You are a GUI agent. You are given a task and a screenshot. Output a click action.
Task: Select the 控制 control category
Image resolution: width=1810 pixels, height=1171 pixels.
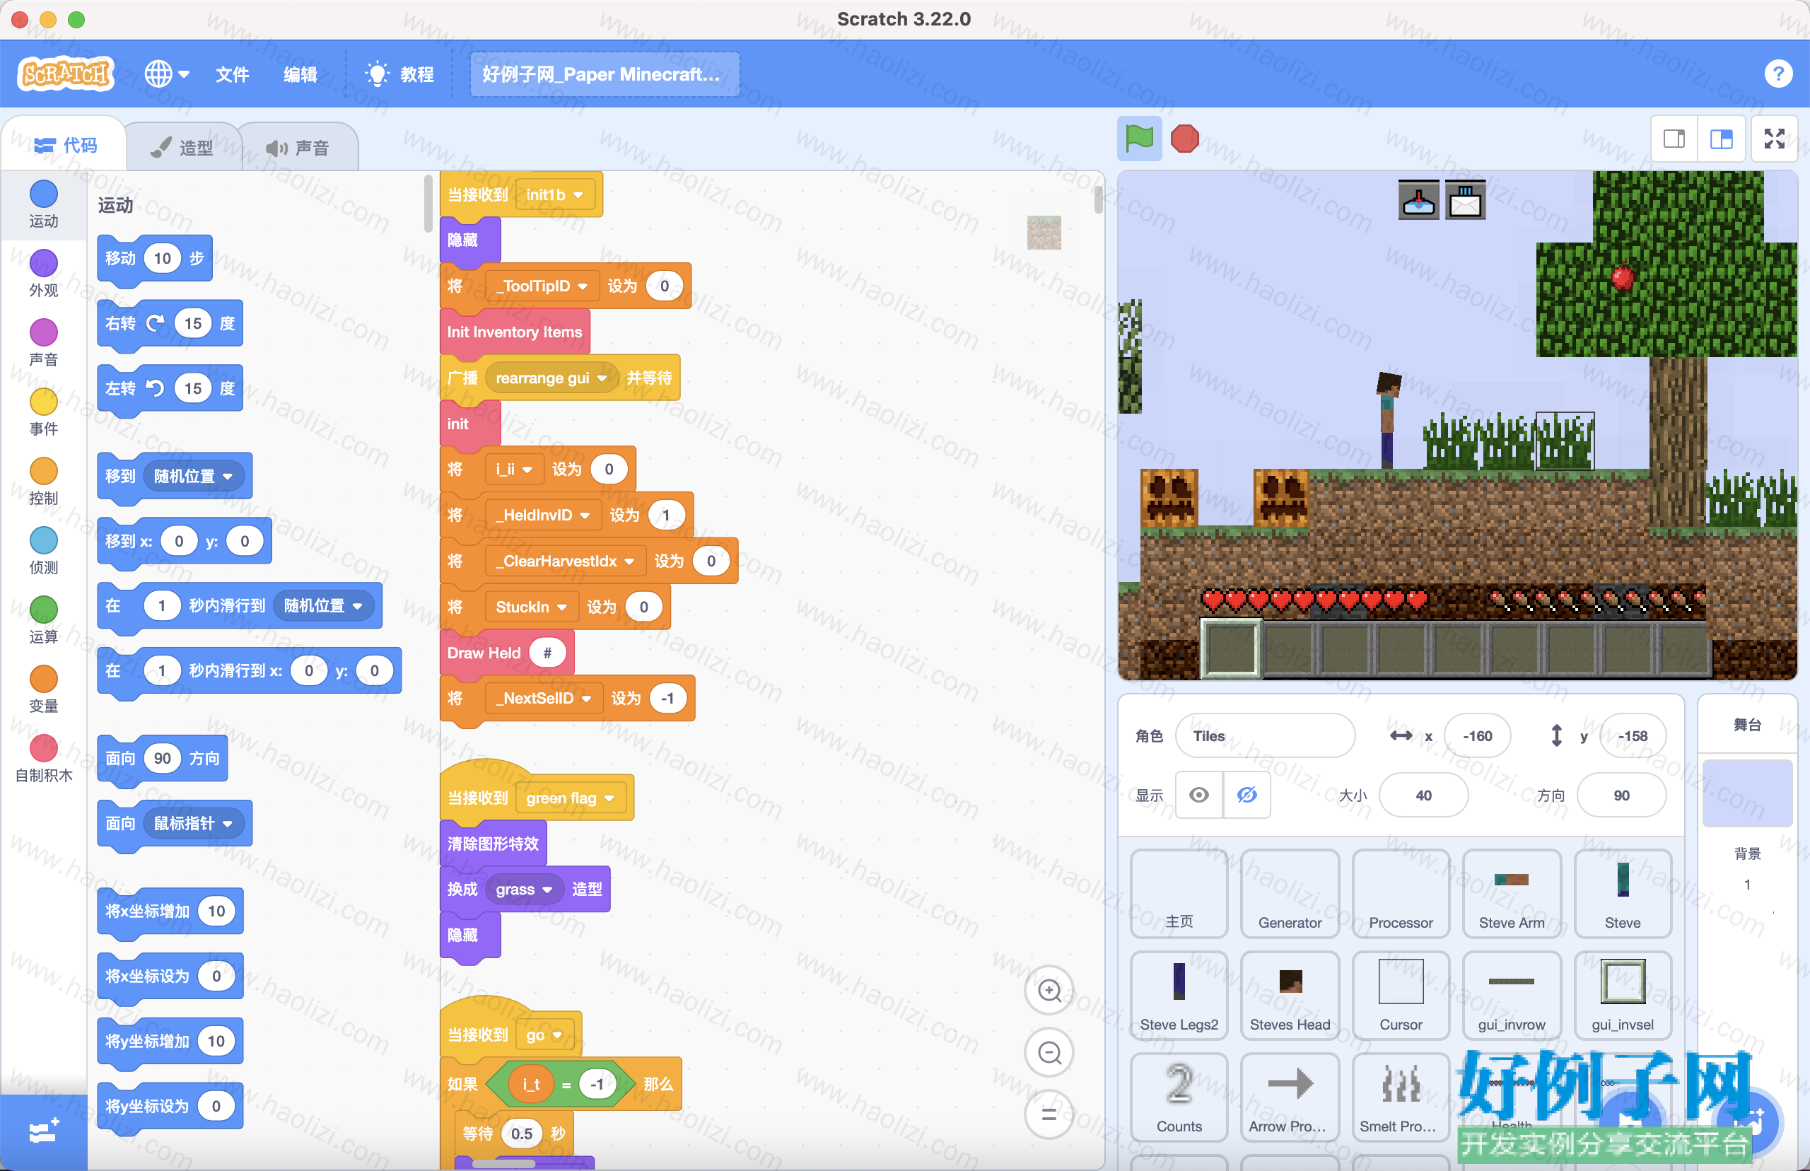[43, 481]
